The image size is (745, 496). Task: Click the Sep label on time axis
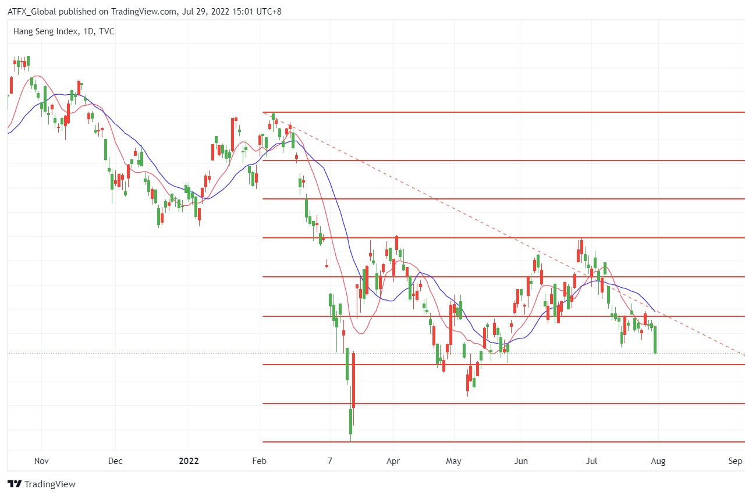tap(735, 461)
